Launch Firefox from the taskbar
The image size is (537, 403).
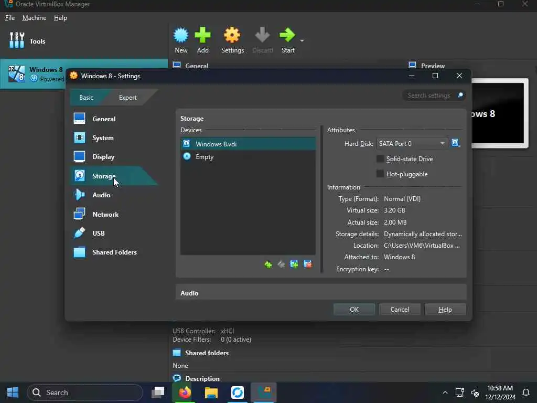[185, 393]
